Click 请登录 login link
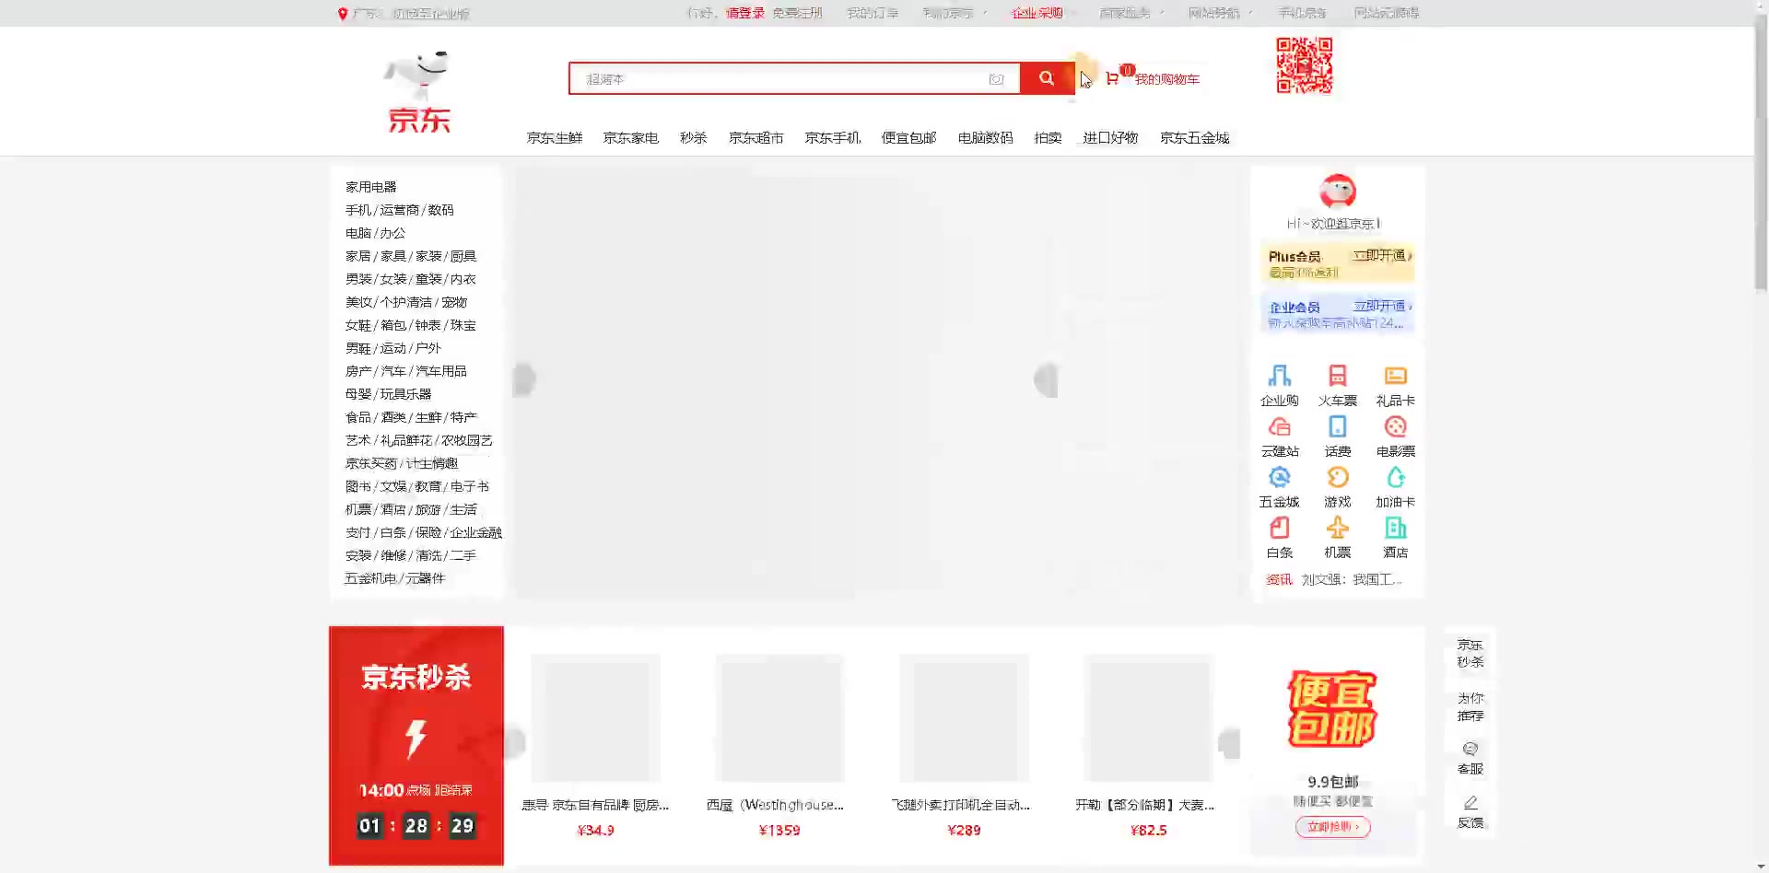1769x873 pixels. click(x=745, y=14)
